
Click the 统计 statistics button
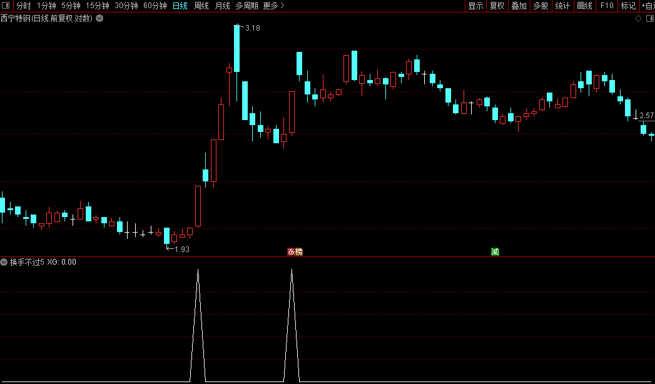(562, 6)
